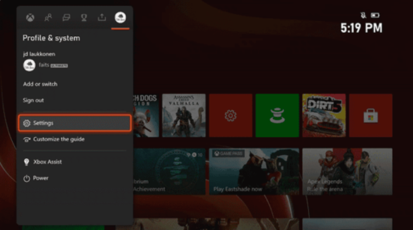
Task: Open Parties & chats tab icon
Action: coord(66,18)
